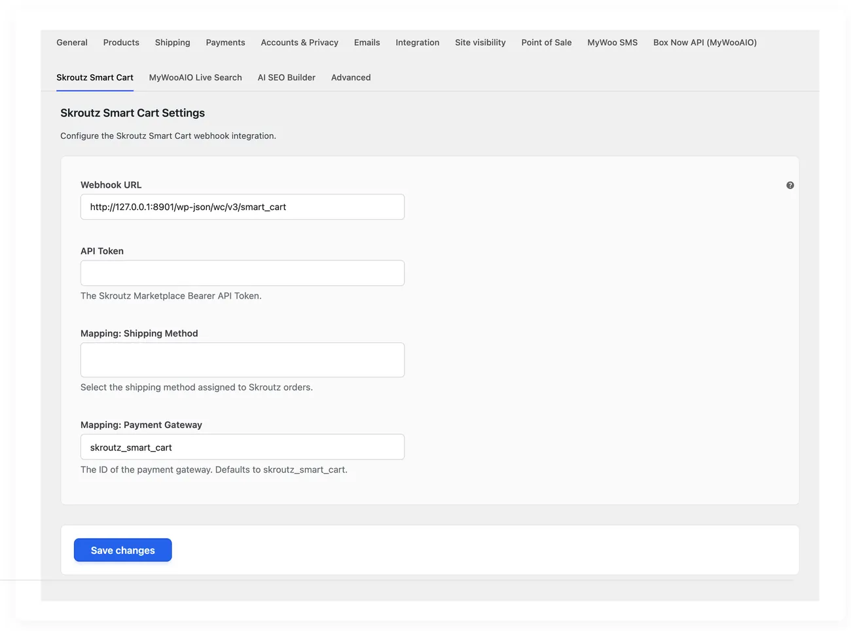This screenshot has width=851, height=631.
Task: Click the 'Skroutz Smart Cart Settings' heading
Action: tap(132, 113)
